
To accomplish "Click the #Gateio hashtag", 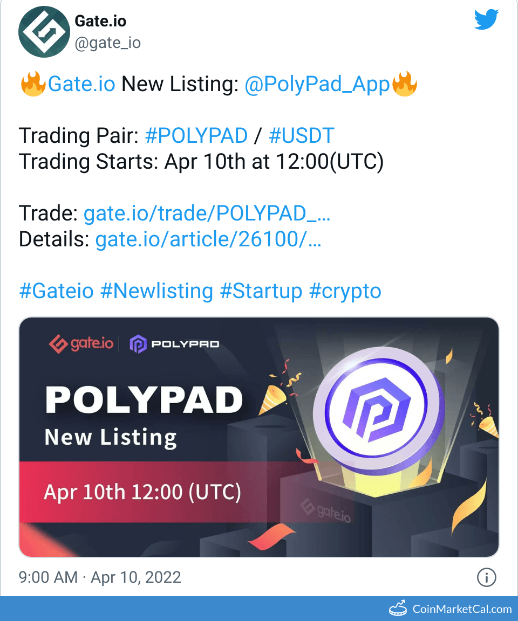I will [x=56, y=291].
